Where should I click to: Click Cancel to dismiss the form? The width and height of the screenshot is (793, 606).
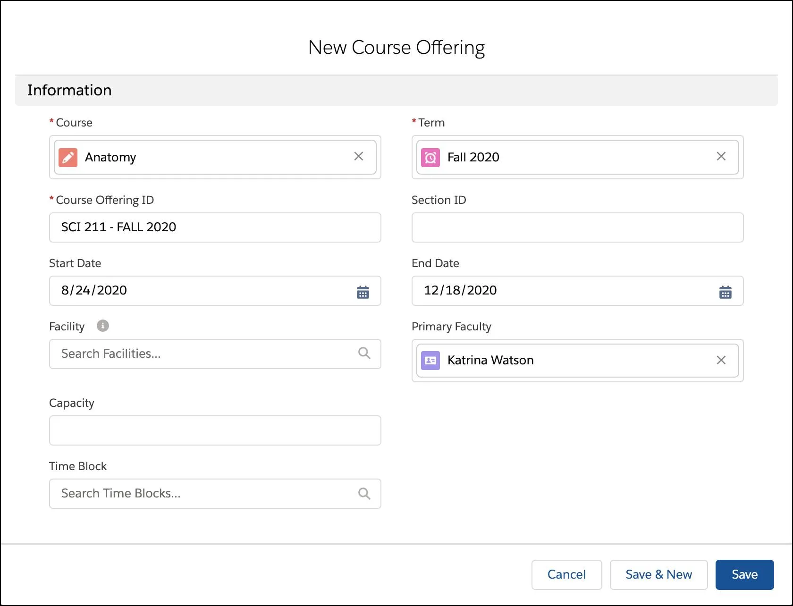566,574
